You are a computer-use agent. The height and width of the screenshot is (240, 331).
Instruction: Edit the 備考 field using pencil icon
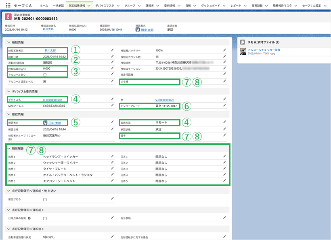click(x=224, y=135)
